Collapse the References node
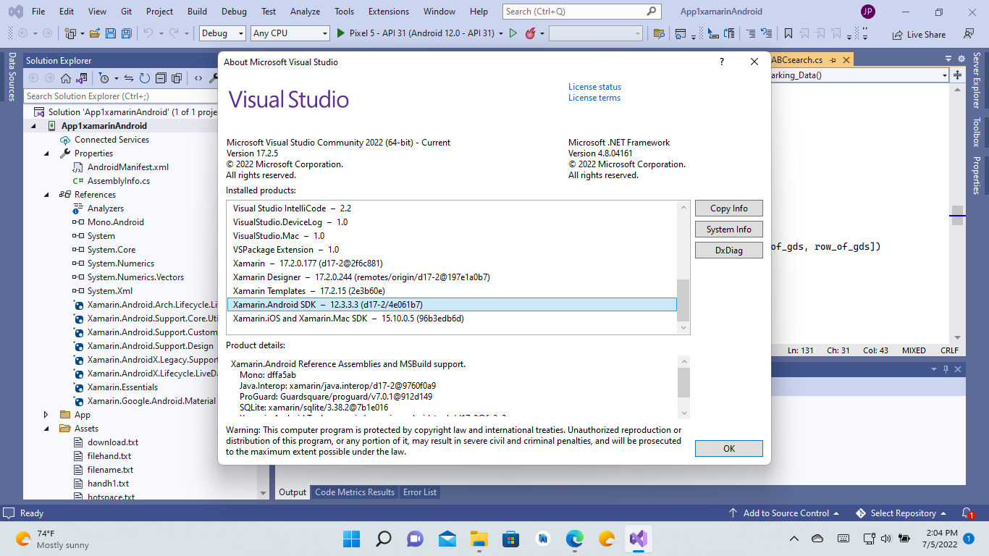This screenshot has height=556, width=989. pyautogui.click(x=47, y=194)
